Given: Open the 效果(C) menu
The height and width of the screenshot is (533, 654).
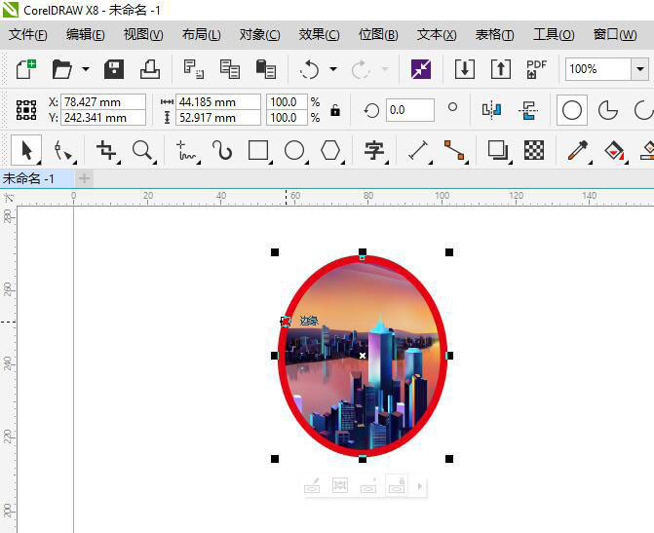Looking at the screenshot, I should pos(319,34).
